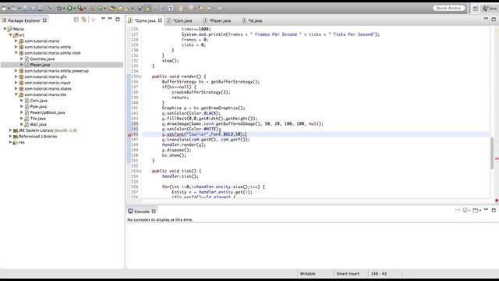499x281 pixels.
Task: Click the red error mark in overview ruler
Action: (496, 158)
